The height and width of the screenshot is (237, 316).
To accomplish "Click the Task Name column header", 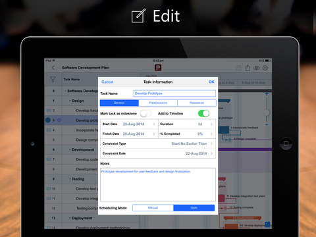I will (x=72, y=79).
